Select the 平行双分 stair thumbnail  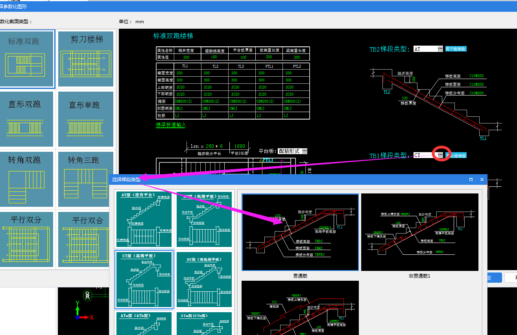[26, 239]
